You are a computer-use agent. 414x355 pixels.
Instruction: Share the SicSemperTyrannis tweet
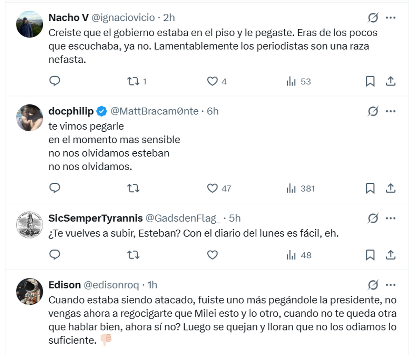(x=391, y=255)
